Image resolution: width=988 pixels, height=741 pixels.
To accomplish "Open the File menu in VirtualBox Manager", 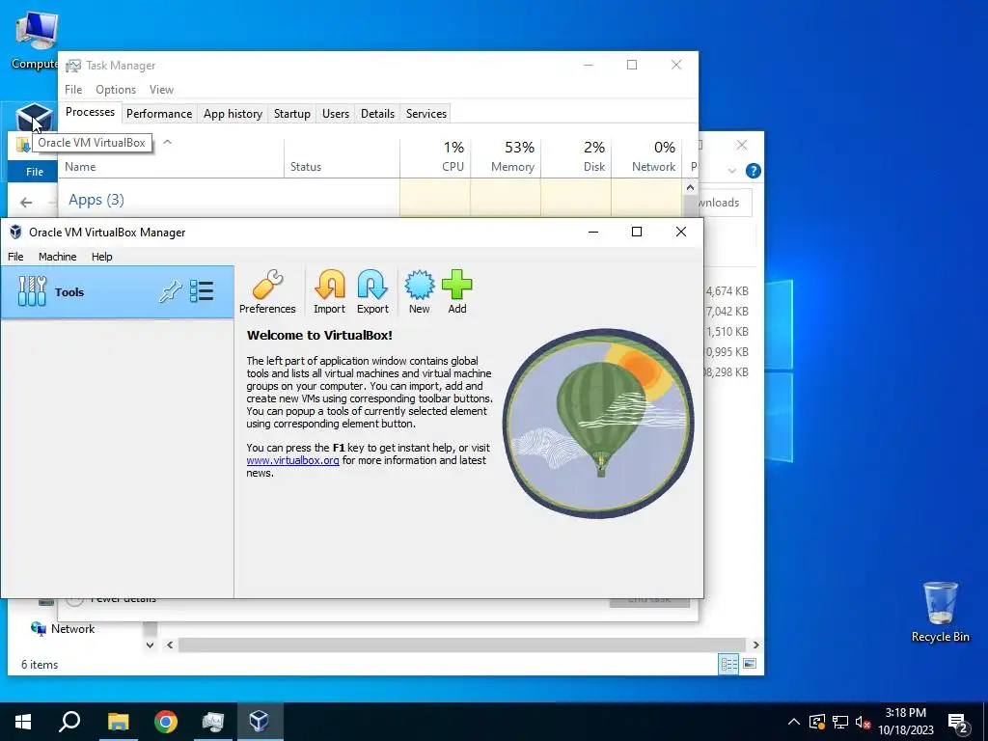I will [15, 257].
